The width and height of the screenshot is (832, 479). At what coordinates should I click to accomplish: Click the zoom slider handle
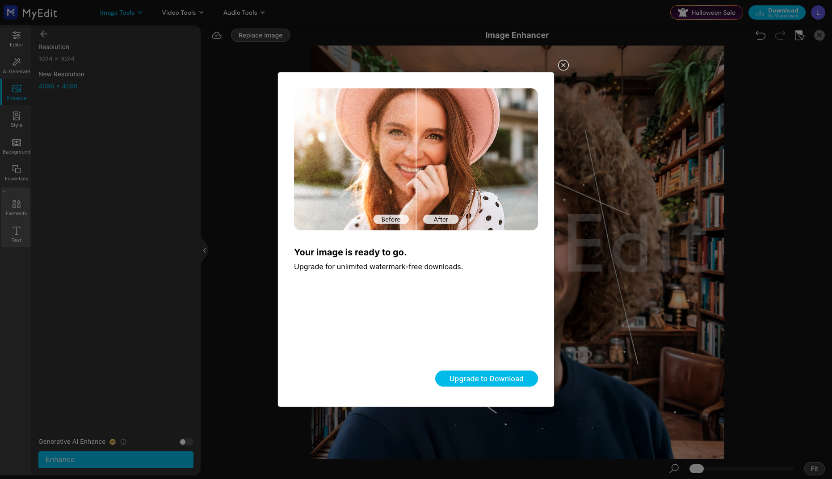pos(697,469)
